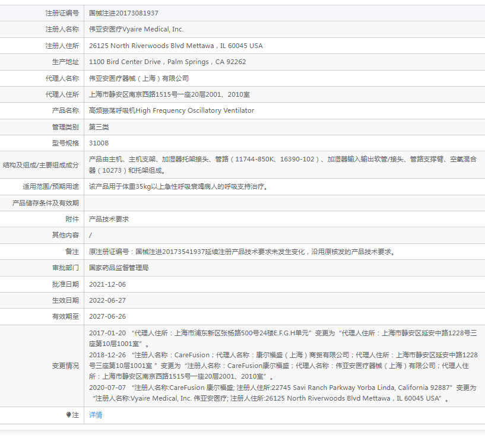Open the 详情 link in the 注 row
This screenshot has width=485, height=438.
95,415
